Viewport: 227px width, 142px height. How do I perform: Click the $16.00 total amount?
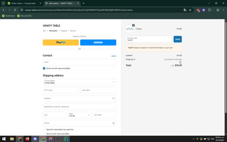(x=178, y=65)
